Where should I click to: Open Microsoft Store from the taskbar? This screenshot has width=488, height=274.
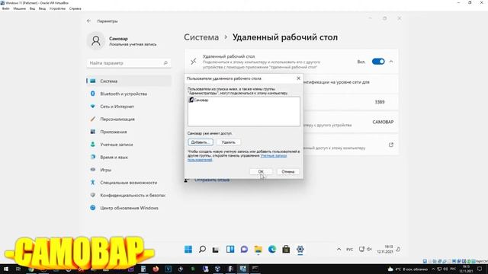(286, 249)
